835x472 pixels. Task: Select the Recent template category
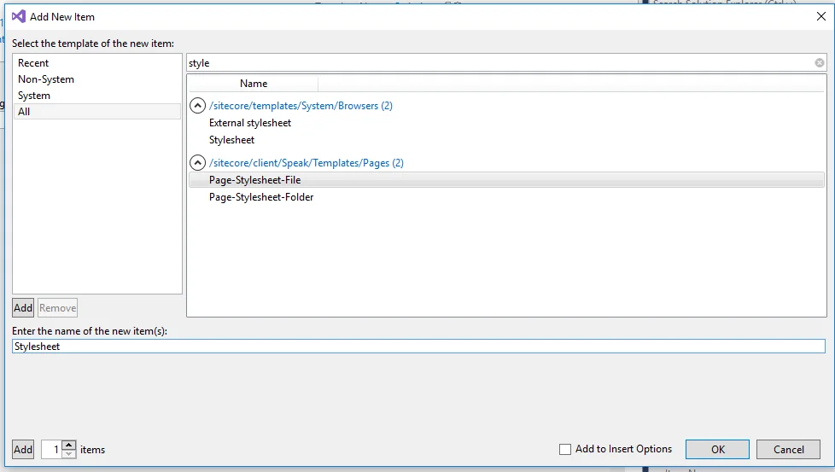click(97, 63)
